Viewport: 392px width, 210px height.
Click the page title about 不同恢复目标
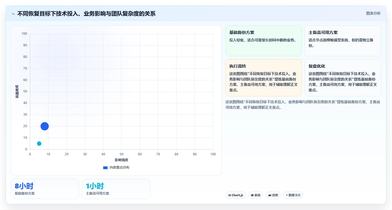point(86,14)
